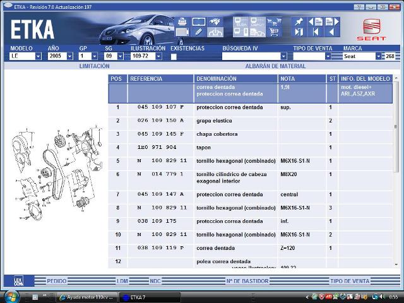Click the REFERENCIA column header

160,79
